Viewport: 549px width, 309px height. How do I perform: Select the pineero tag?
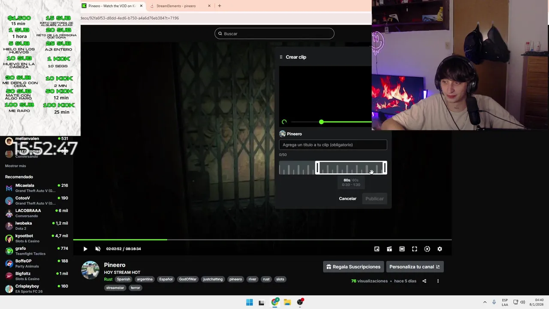[235, 279]
